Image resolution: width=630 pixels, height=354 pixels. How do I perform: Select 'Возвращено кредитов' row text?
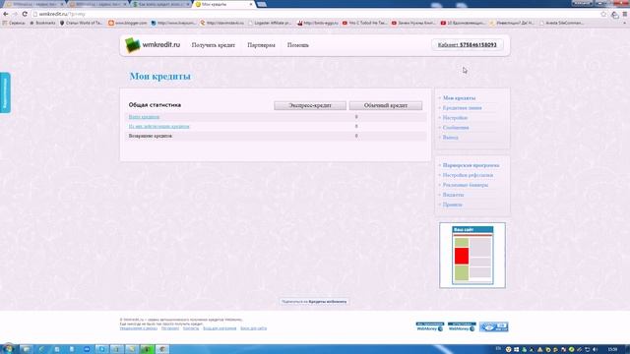click(151, 136)
